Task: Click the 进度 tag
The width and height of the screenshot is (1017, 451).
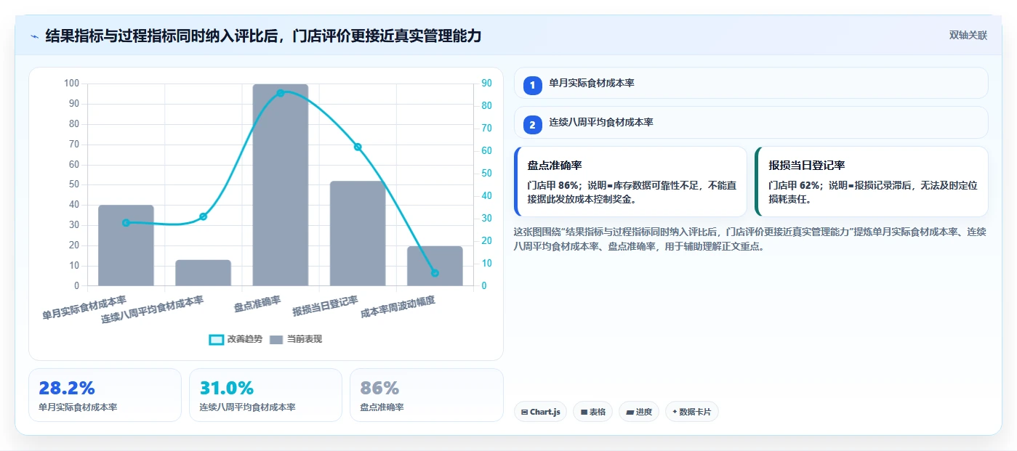Action: pyautogui.click(x=639, y=412)
